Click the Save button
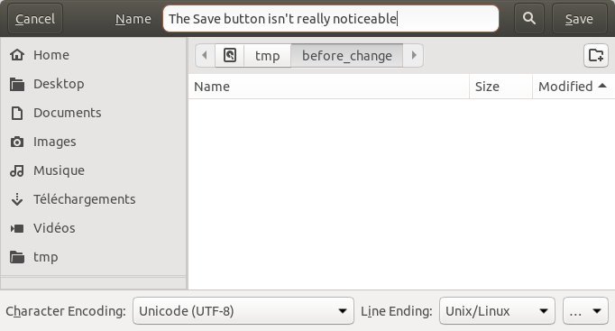This screenshot has width=615, height=331. click(x=579, y=18)
